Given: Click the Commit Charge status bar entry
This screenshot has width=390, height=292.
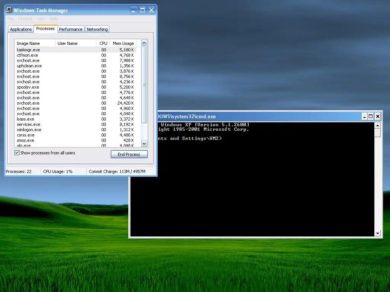Looking at the screenshot, I should pyautogui.click(x=117, y=171).
